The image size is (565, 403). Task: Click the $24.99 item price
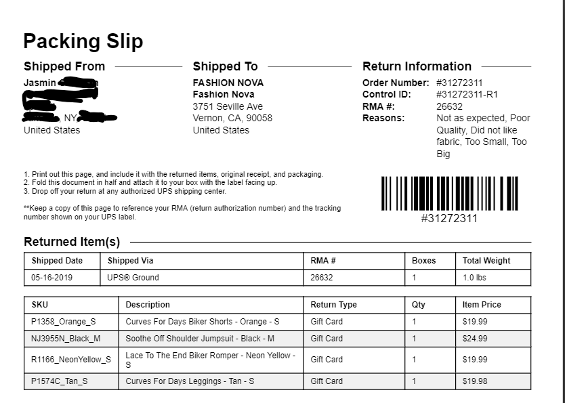(474, 339)
